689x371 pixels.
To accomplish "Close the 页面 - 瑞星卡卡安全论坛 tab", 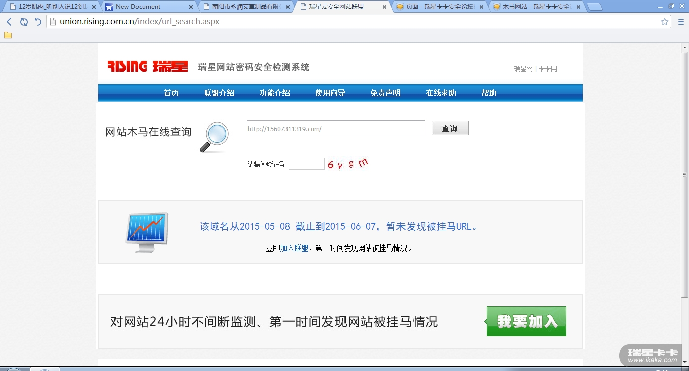I will pyautogui.click(x=481, y=7).
